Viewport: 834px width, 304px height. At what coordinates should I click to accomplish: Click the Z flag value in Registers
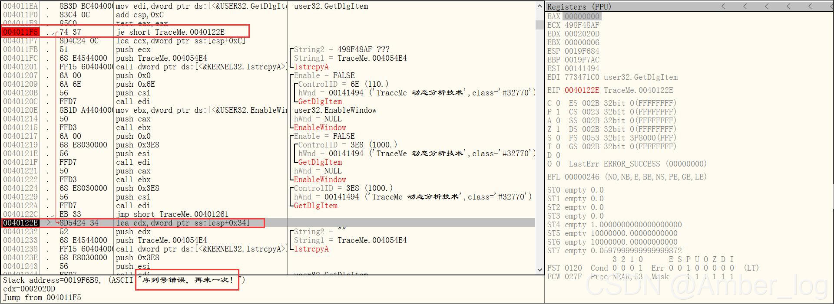tap(558, 129)
